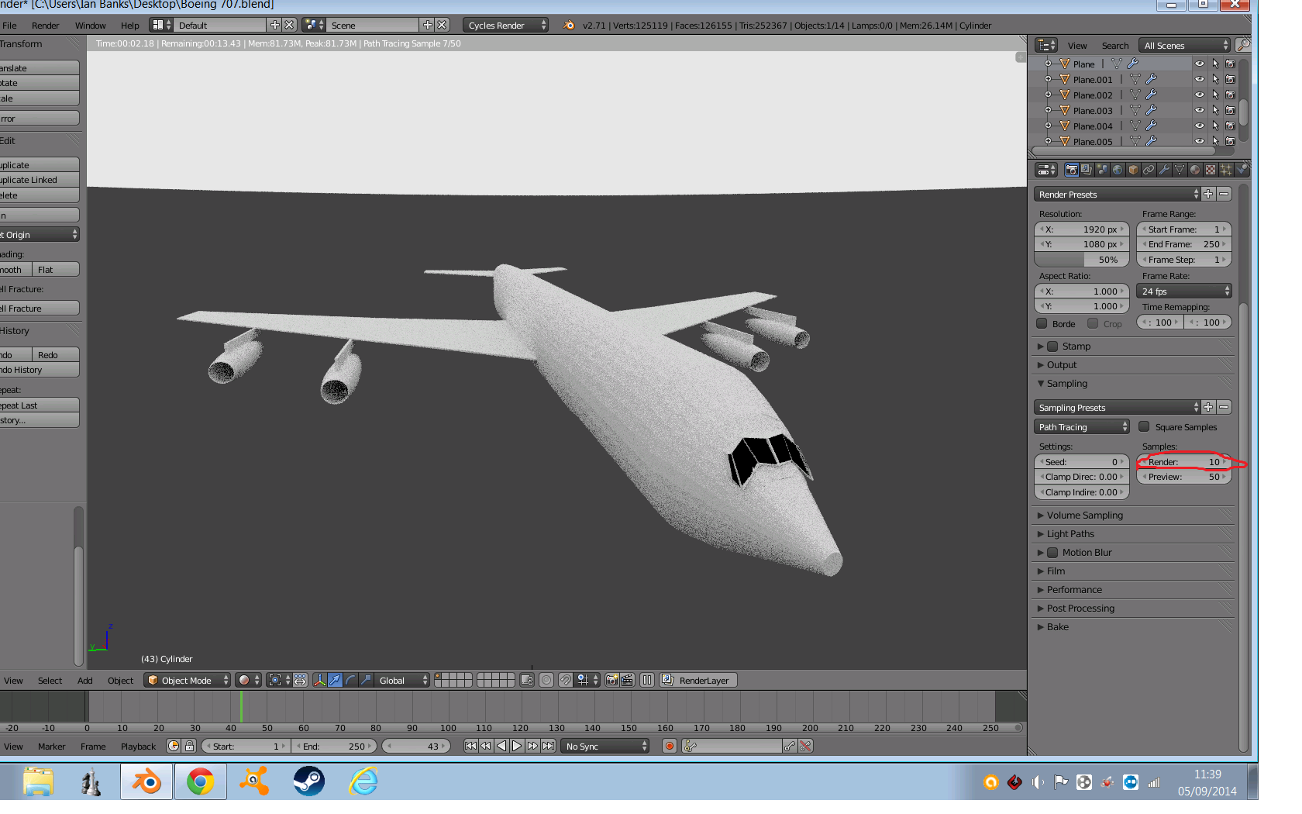Enable the Border checkbox
This screenshot has width=1302, height=814.
click(x=1042, y=323)
